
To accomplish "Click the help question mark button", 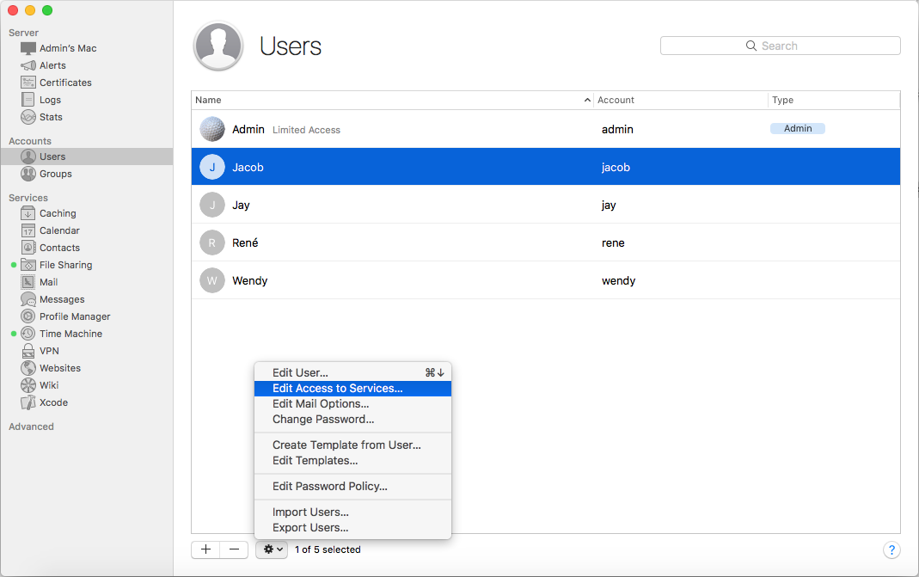I will pyautogui.click(x=891, y=549).
